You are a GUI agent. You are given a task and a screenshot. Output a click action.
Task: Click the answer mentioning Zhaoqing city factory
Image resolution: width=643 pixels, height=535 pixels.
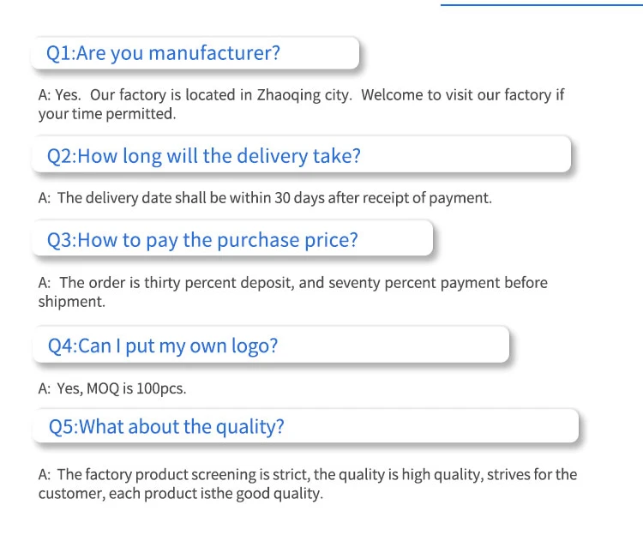click(301, 104)
